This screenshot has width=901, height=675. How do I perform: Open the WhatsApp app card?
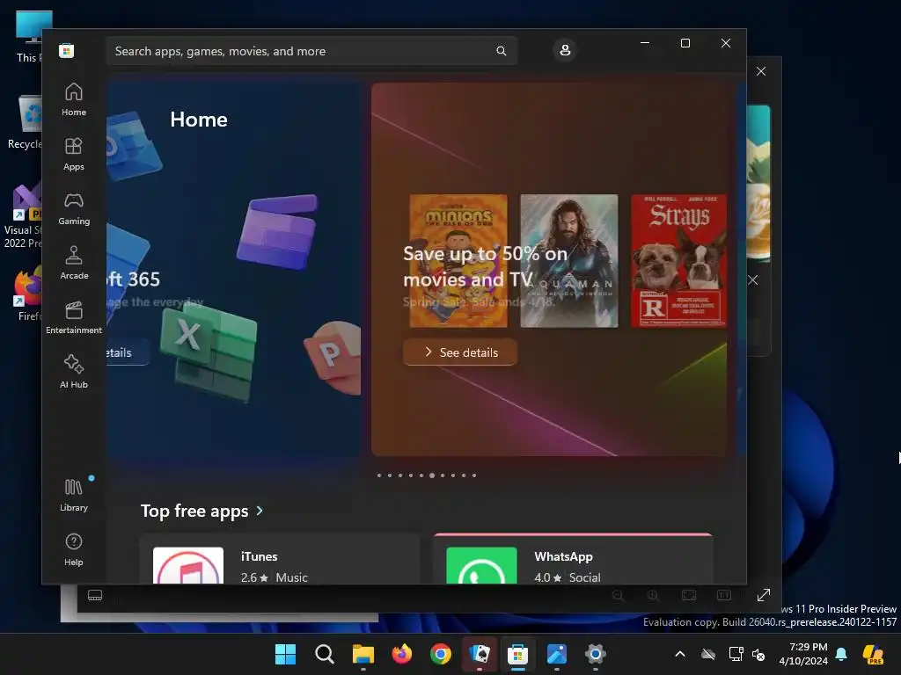[x=573, y=560]
